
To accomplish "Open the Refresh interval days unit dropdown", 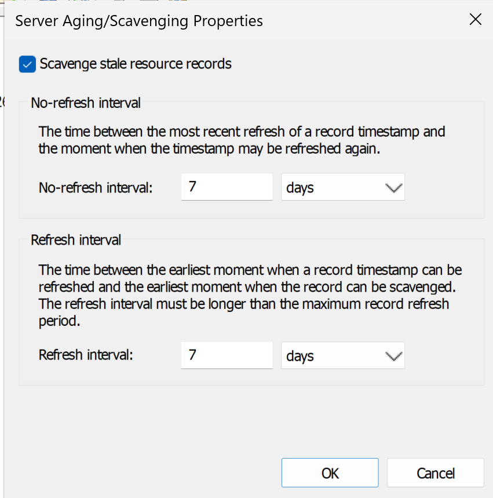I will tap(343, 355).
